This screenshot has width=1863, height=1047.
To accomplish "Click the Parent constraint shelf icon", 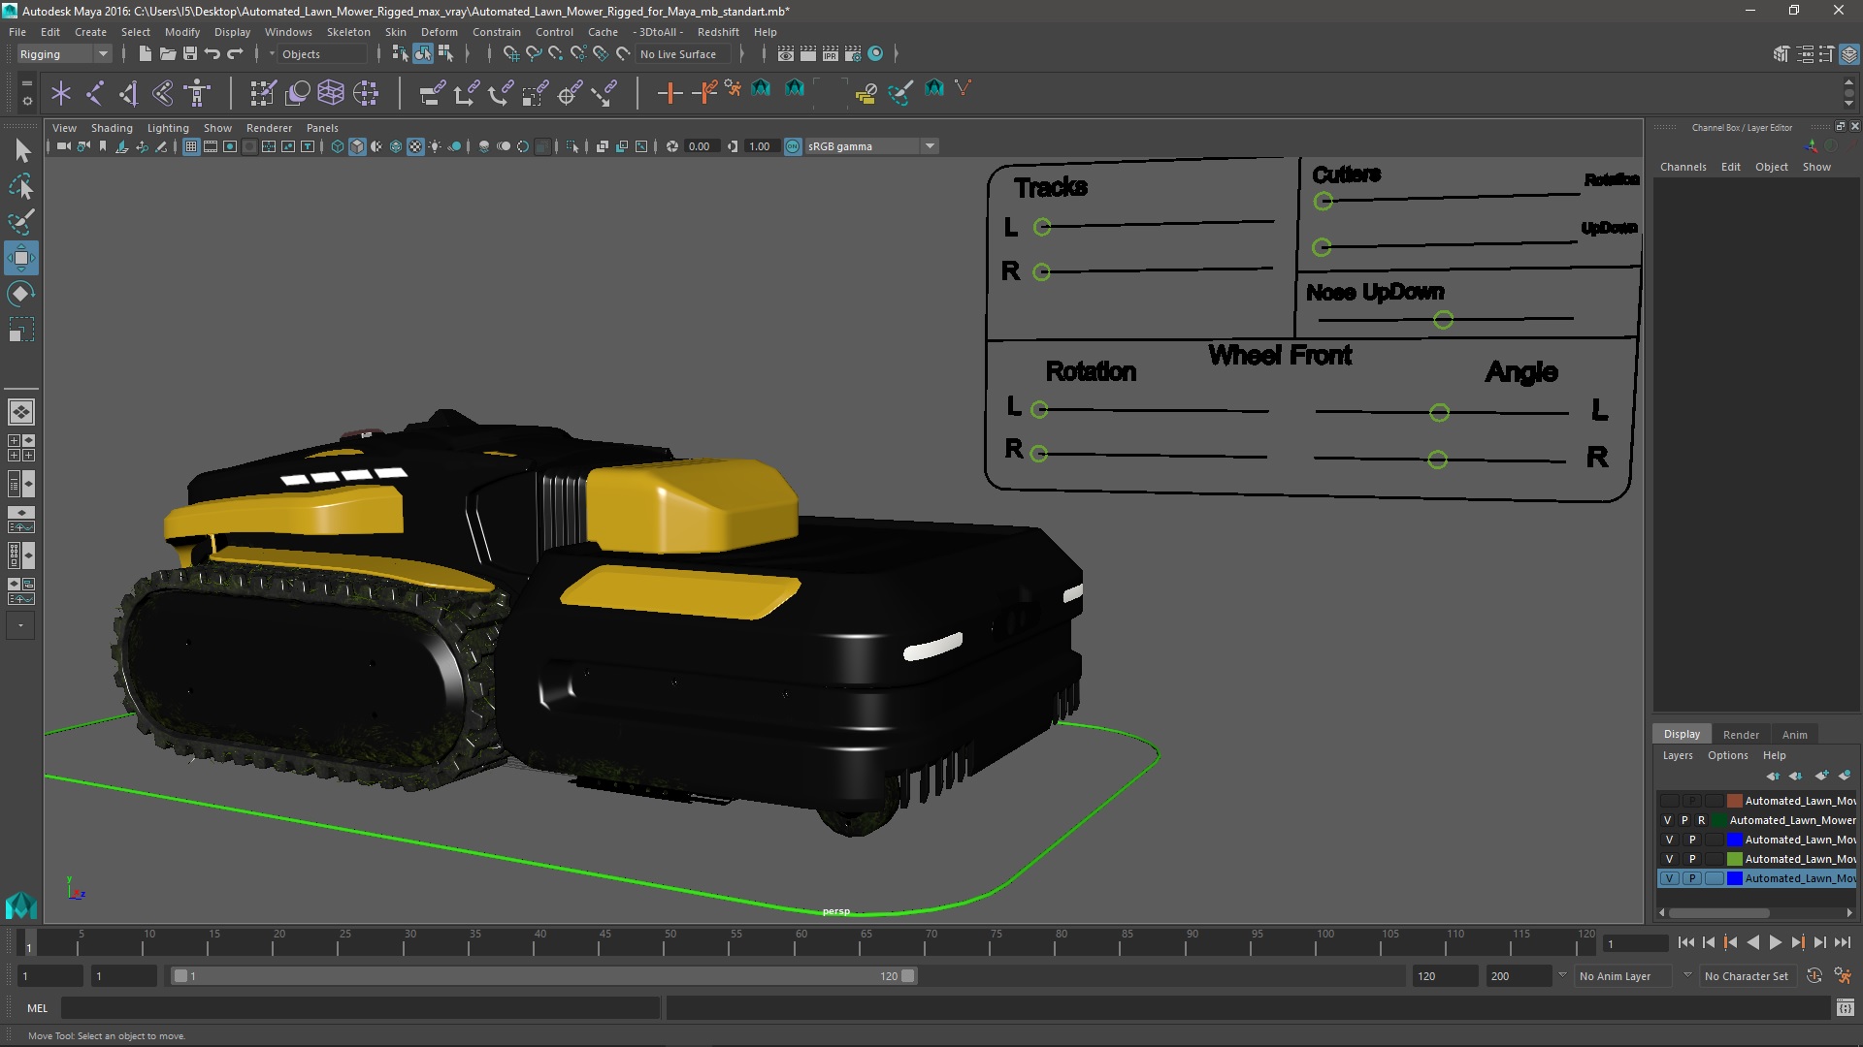I will tap(432, 93).
